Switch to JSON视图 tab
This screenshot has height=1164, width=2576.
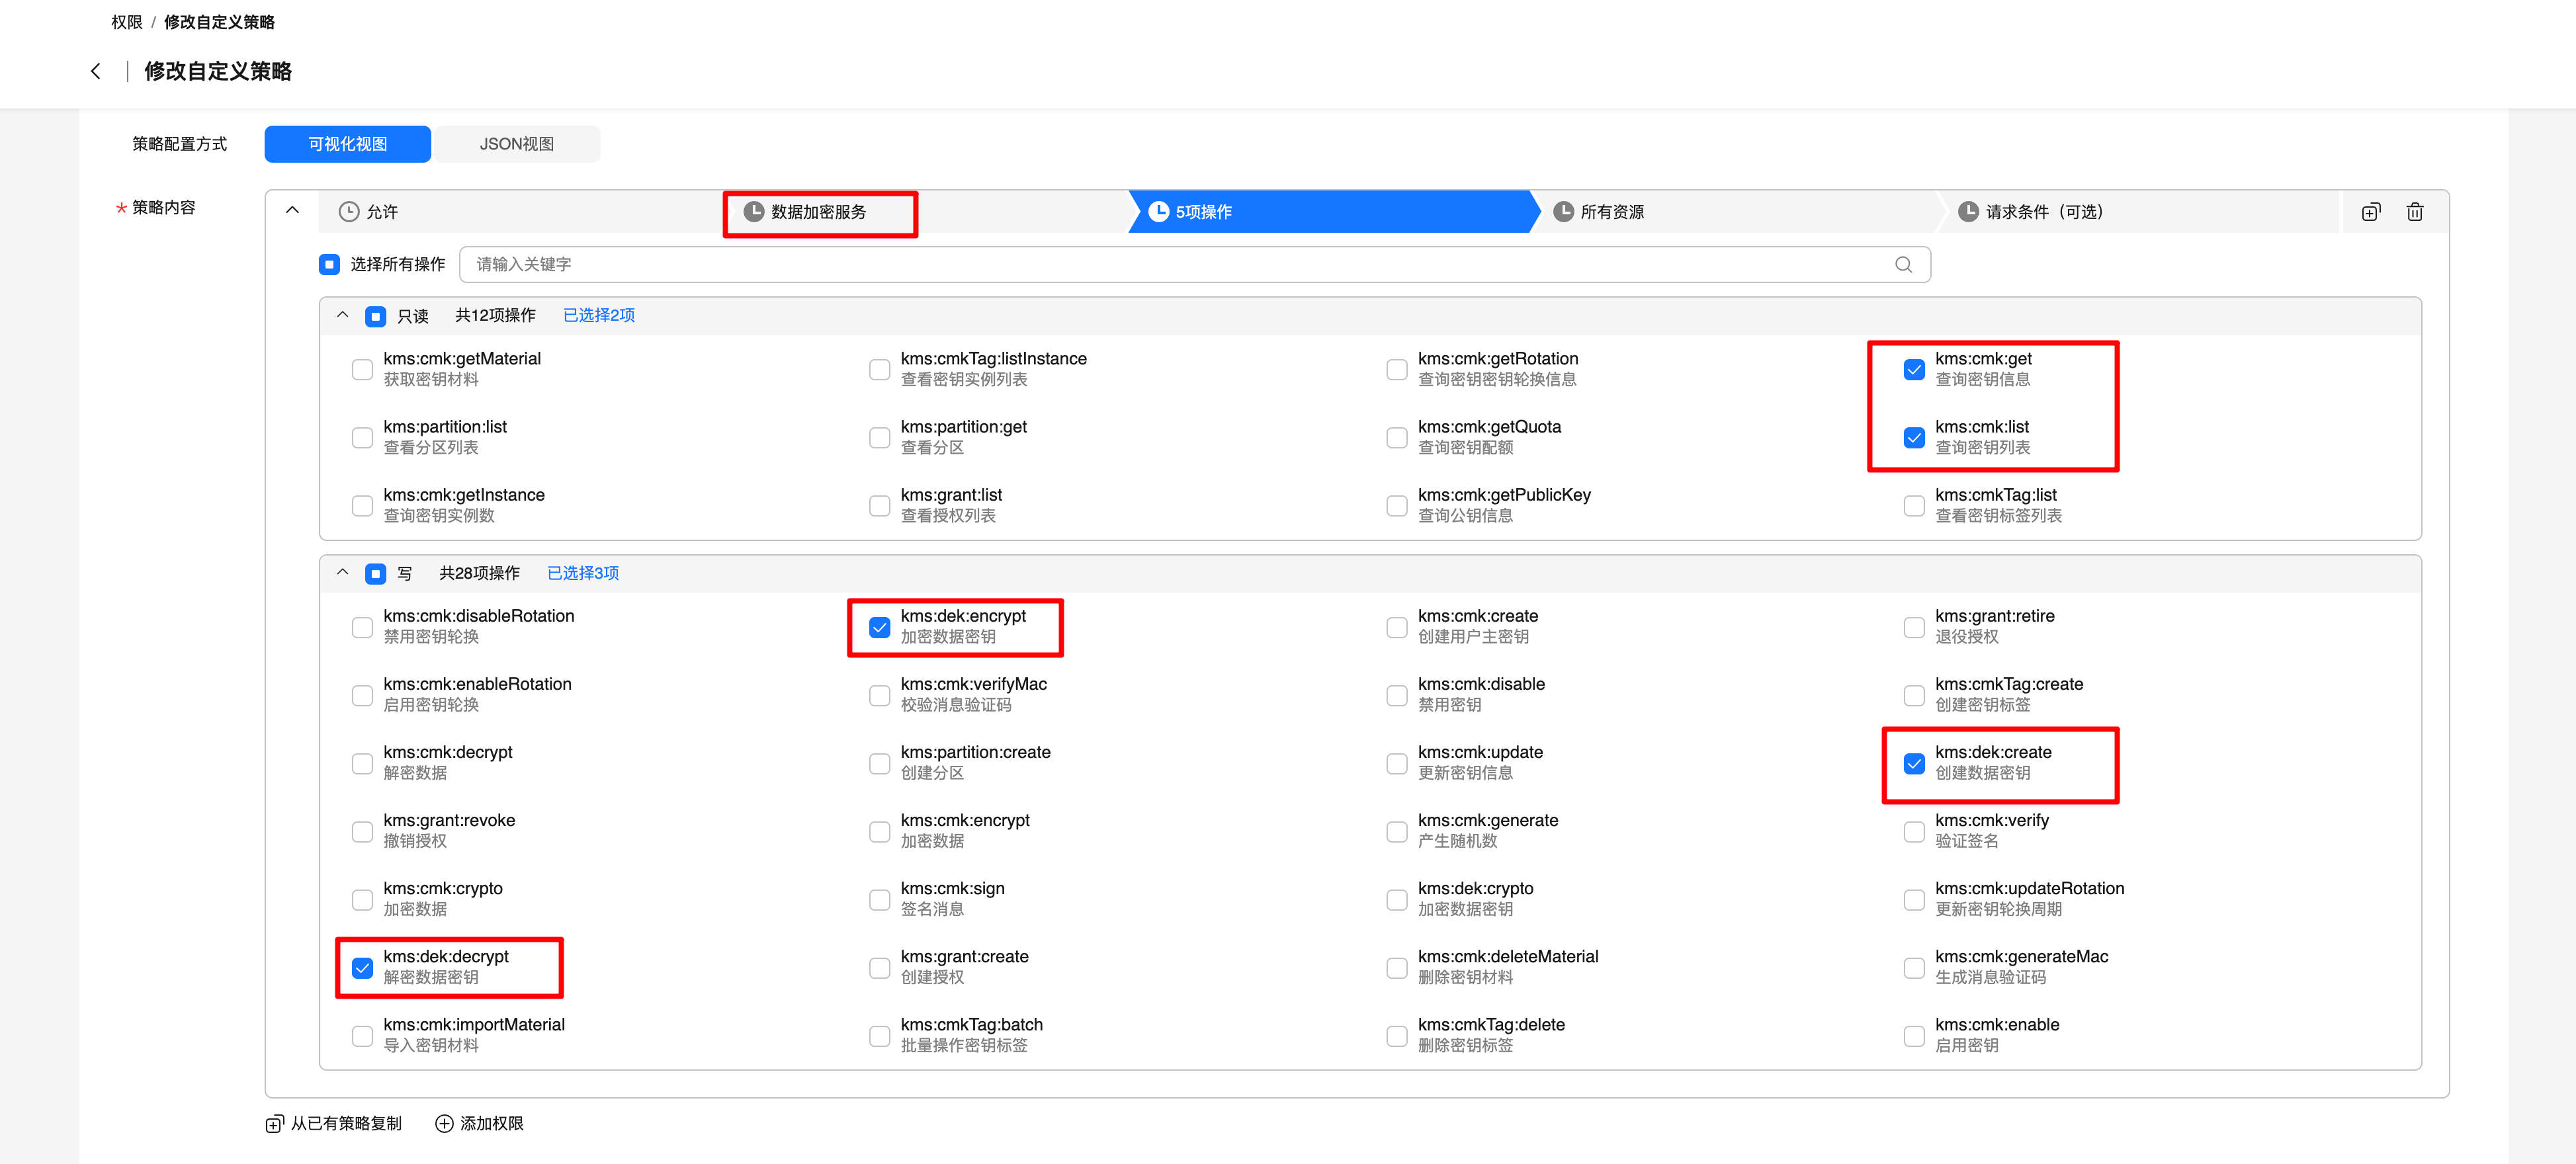[517, 144]
